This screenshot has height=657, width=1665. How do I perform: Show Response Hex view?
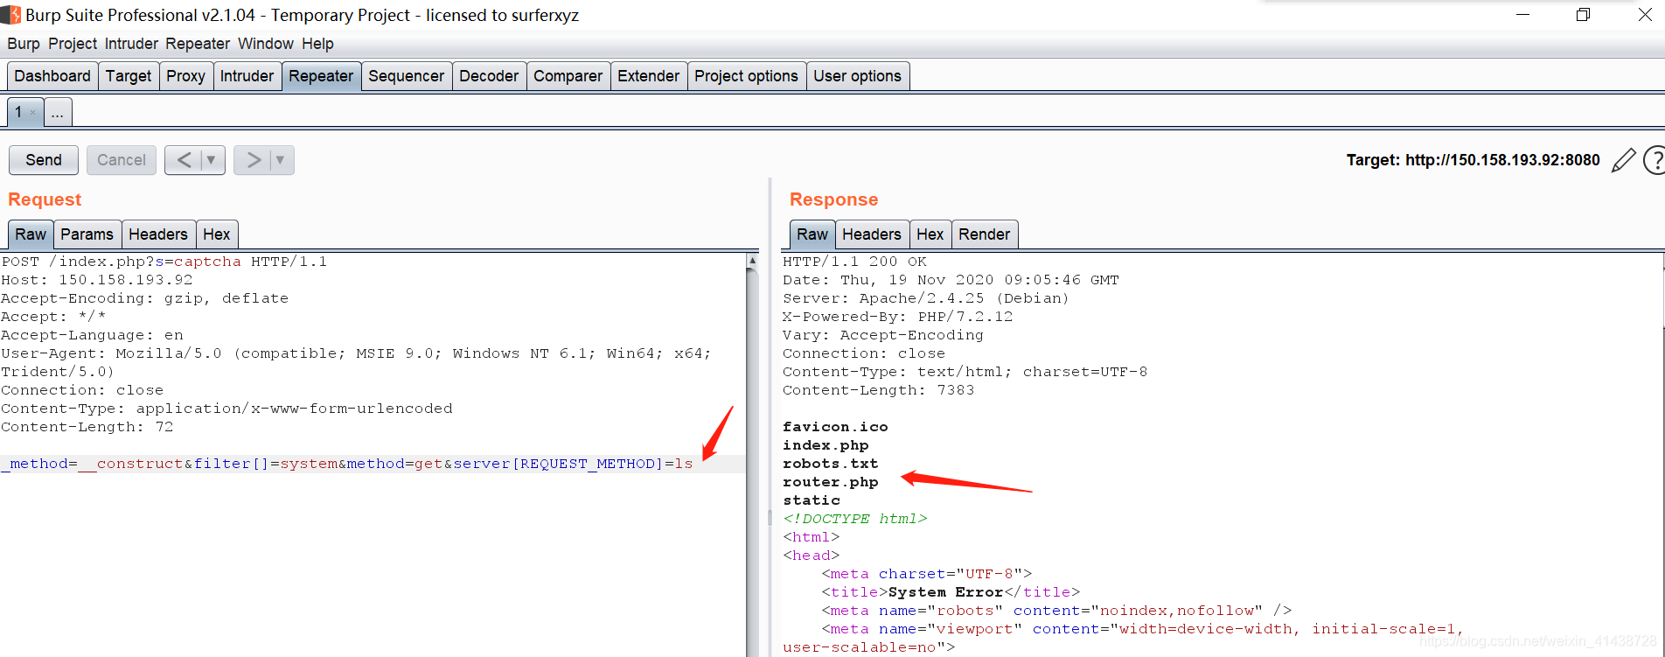tap(930, 234)
